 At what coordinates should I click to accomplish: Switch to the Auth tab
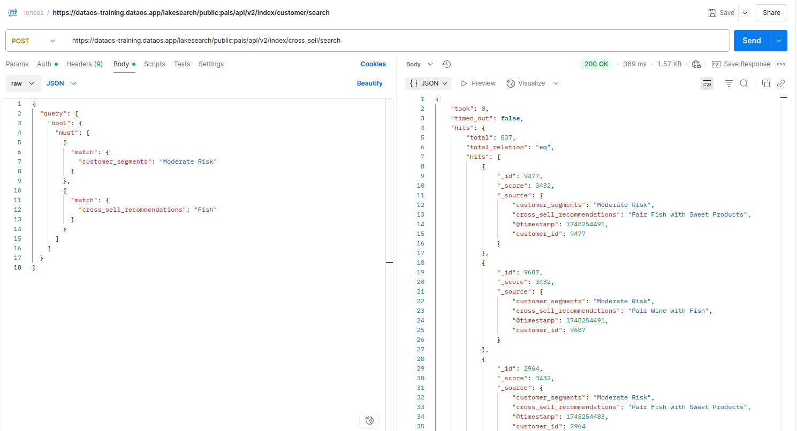click(47, 64)
